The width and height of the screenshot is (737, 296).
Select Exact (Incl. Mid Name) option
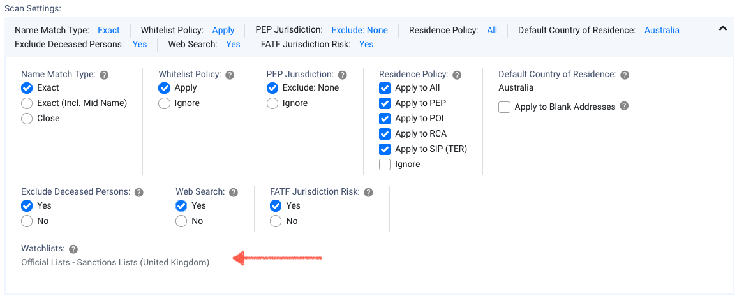[27, 103]
